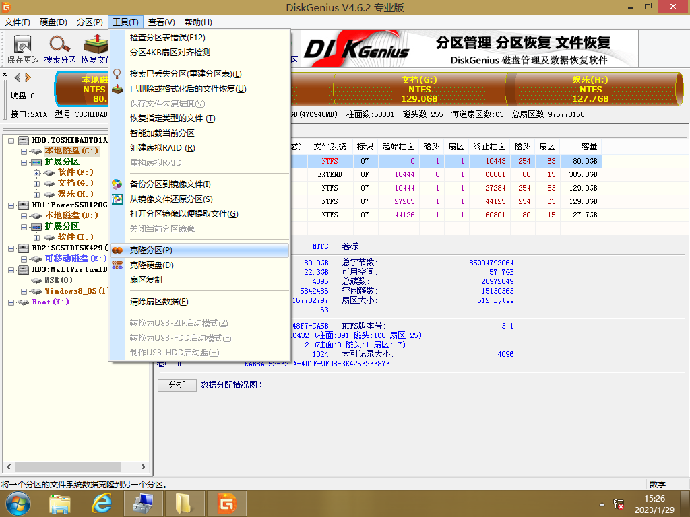The width and height of the screenshot is (690, 517).
Task: Expand the Boot (X:) tree node
Action: 11,302
